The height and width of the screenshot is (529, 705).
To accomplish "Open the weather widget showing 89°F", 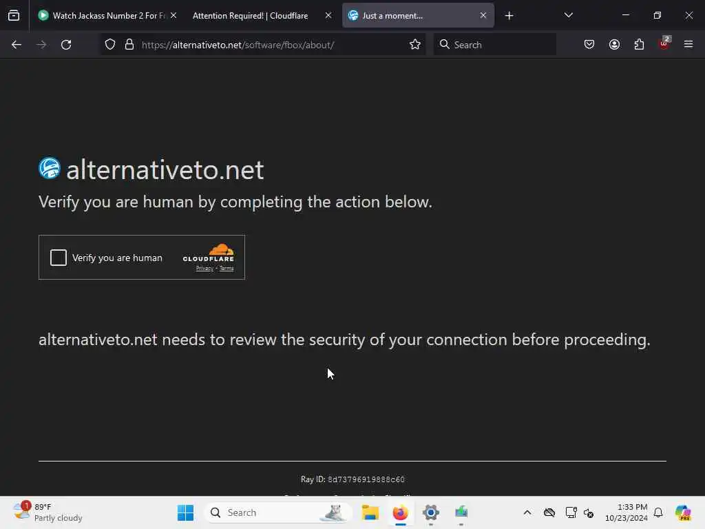I will [x=48, y=512].
